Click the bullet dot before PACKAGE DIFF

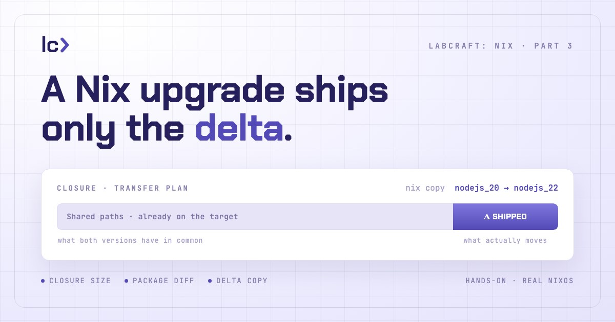(127, 281)
